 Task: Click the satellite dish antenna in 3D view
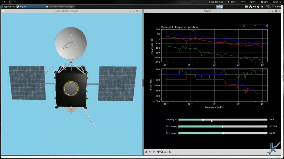point(71,43)
